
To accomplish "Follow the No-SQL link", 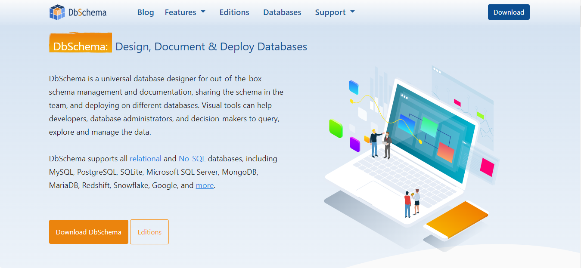I will coord(192,159).
